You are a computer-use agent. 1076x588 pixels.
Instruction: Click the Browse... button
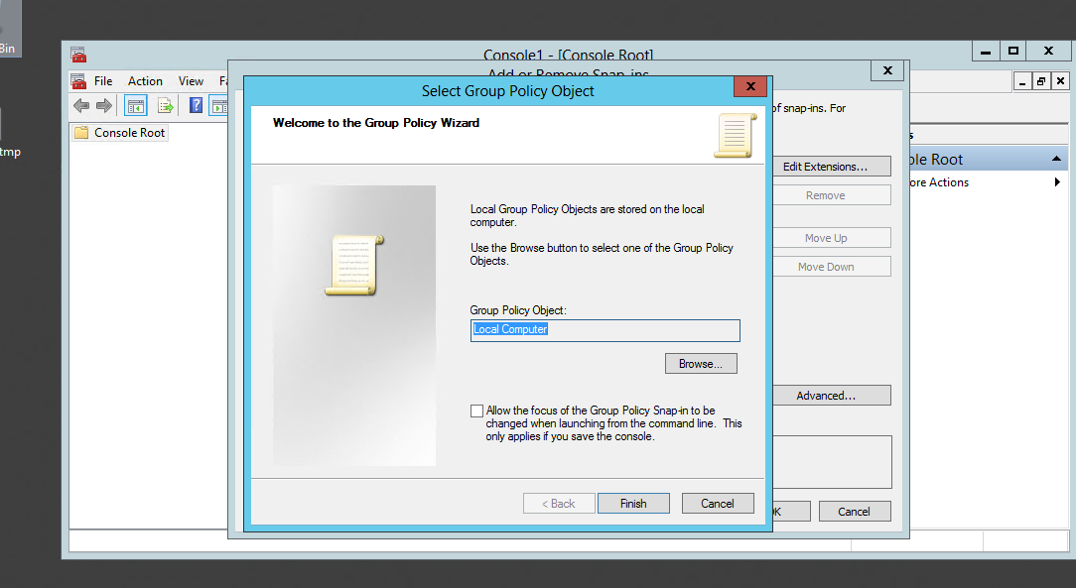tap(701, 364)
